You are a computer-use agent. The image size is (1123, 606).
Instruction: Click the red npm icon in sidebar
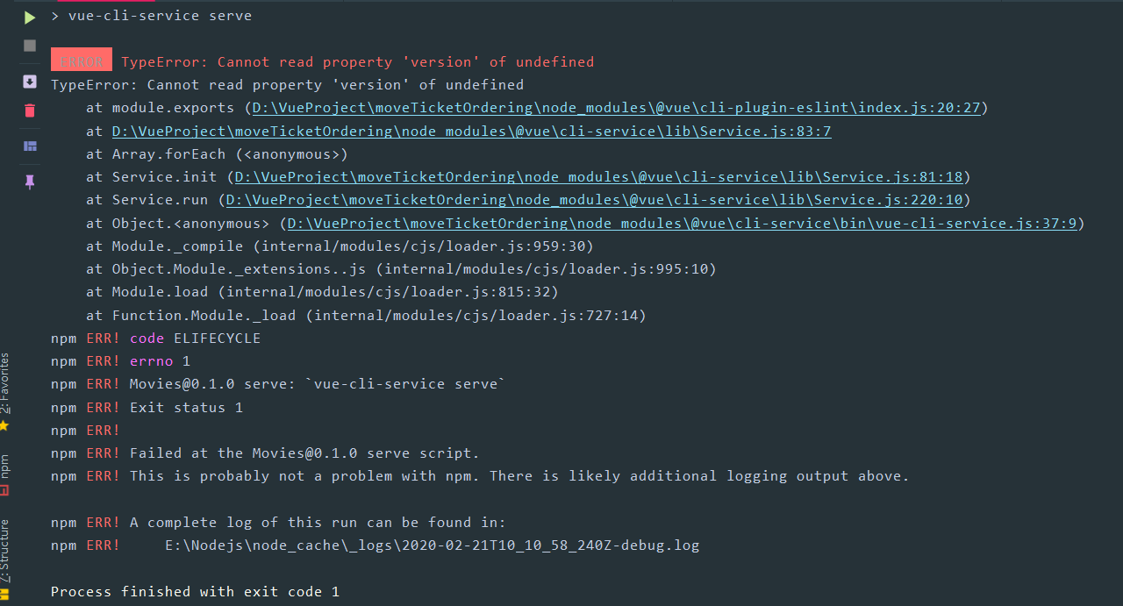coord(5,490)
